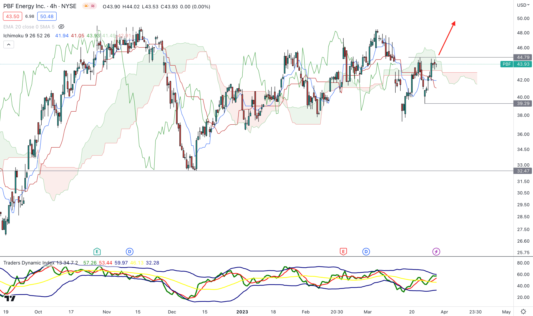Toggle visibility eye of EMA 20 indicator
Screen dimensions: 533x316
point(61,27)
